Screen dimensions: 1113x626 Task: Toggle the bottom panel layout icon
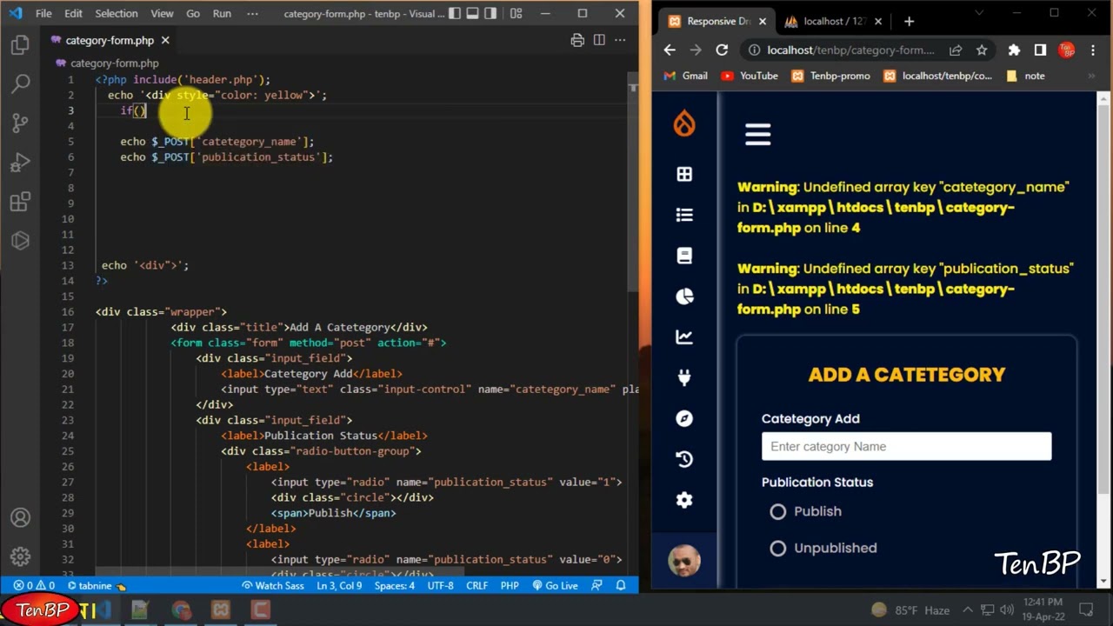[x=472, y=14]
